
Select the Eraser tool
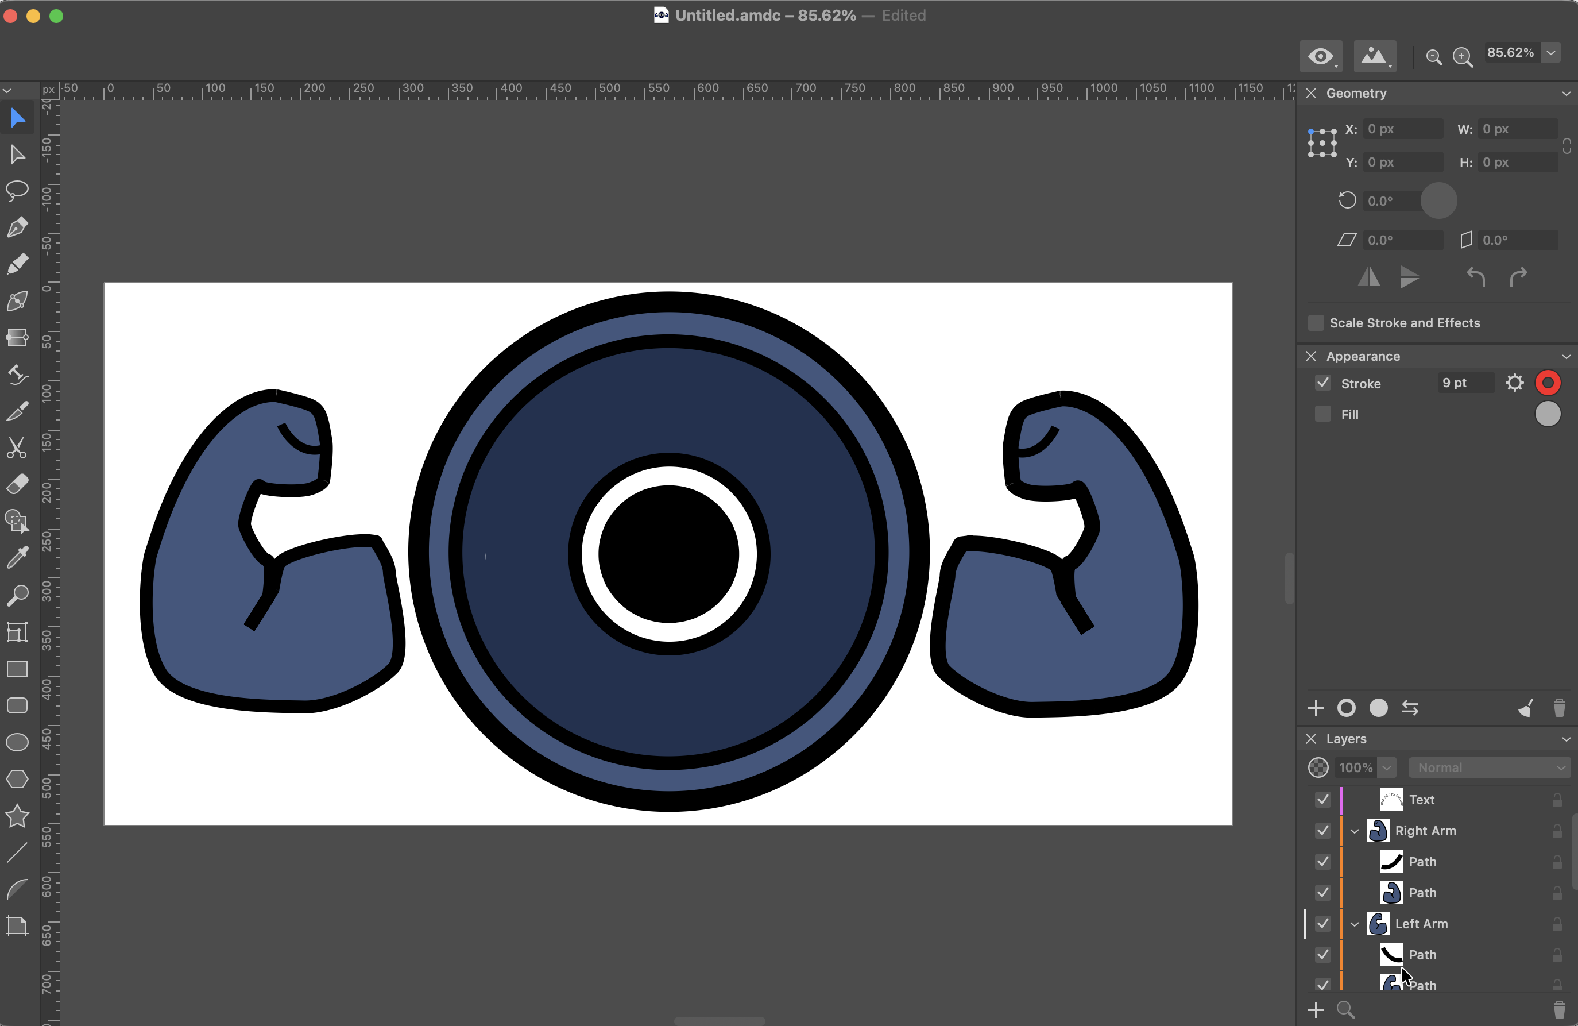17,484
